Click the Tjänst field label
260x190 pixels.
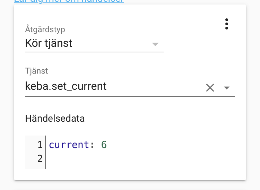pos(36,71)
